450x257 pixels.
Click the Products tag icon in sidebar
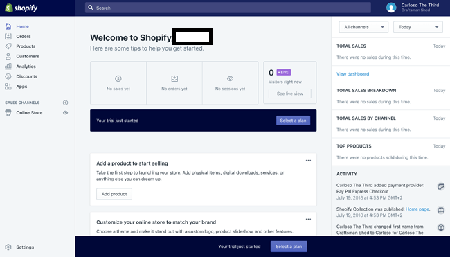[8, 46]
